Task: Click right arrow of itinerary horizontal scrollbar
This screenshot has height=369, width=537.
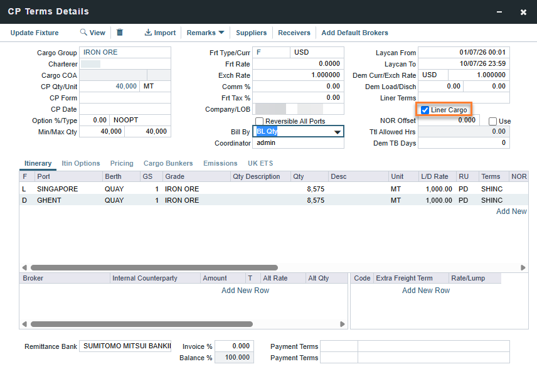Action: (523, 267)
